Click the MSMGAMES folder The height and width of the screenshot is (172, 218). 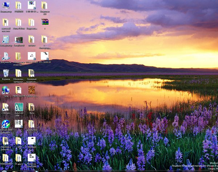5,158
